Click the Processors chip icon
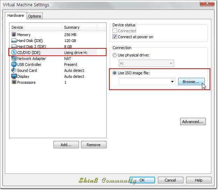 pos(14,82)
